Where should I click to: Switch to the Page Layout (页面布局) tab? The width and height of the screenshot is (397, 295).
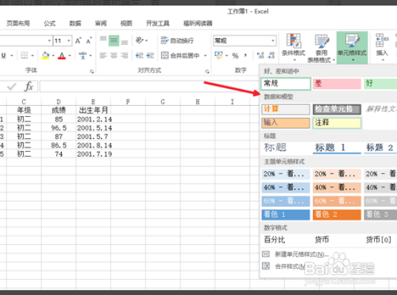coord(18,23)
